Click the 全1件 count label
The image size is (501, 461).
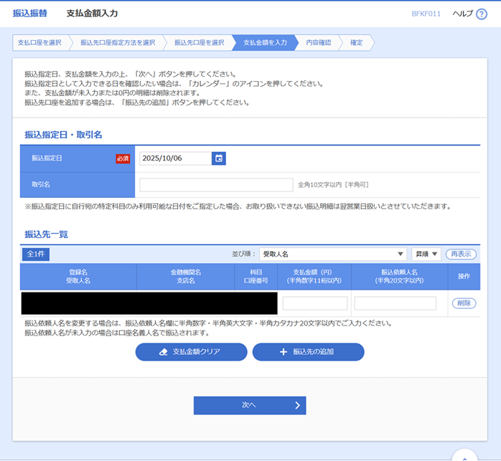click(x=36, y=254)
